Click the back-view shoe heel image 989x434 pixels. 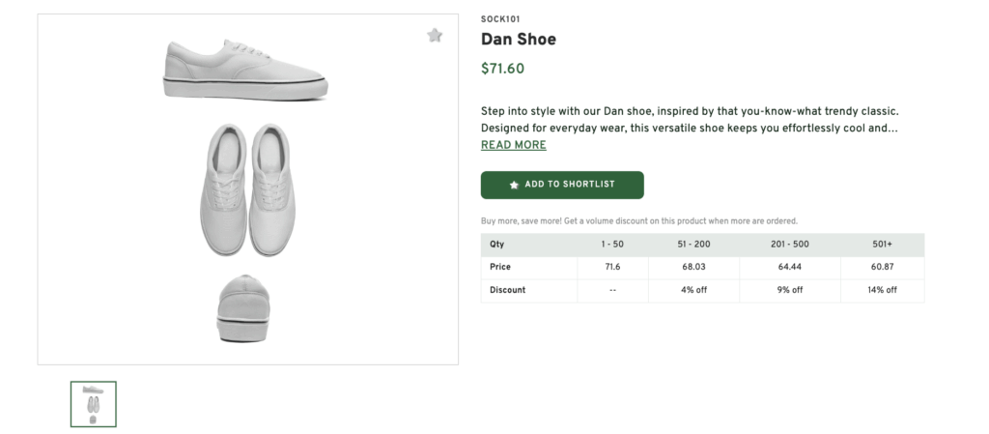tap(242, 308)
